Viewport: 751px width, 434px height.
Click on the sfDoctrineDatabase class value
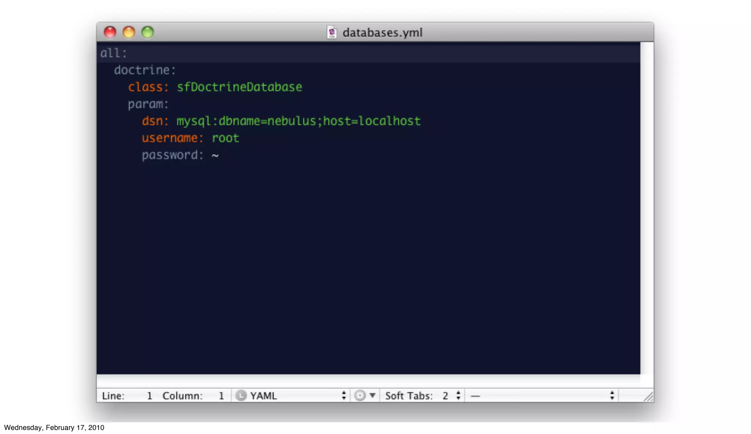(x=239, y=87)
